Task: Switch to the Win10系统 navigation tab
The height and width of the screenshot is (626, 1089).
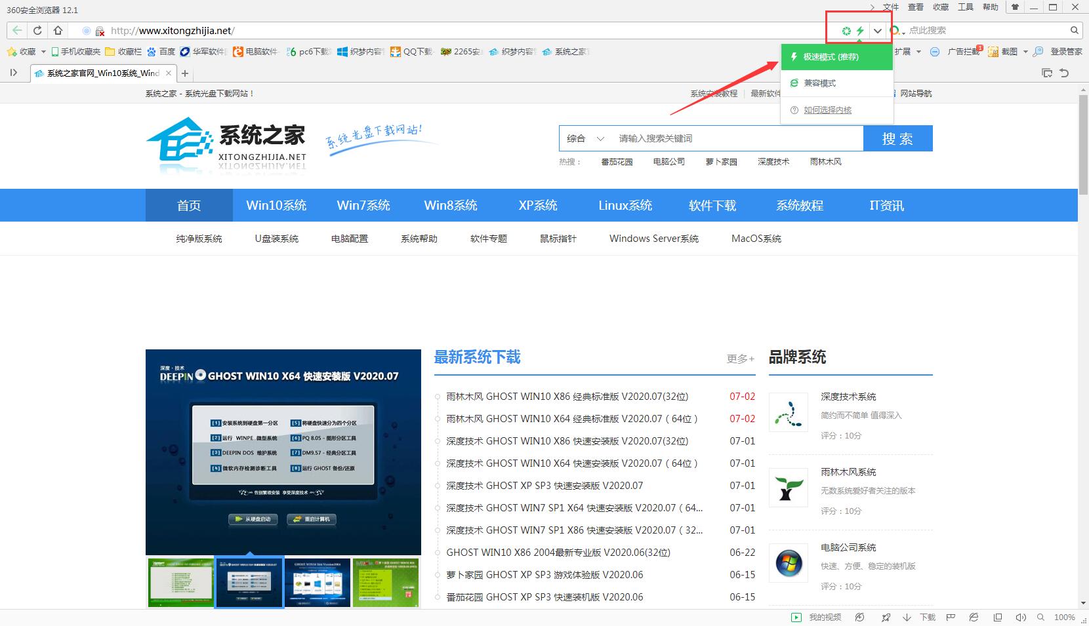Action: [x=276, y=205]
